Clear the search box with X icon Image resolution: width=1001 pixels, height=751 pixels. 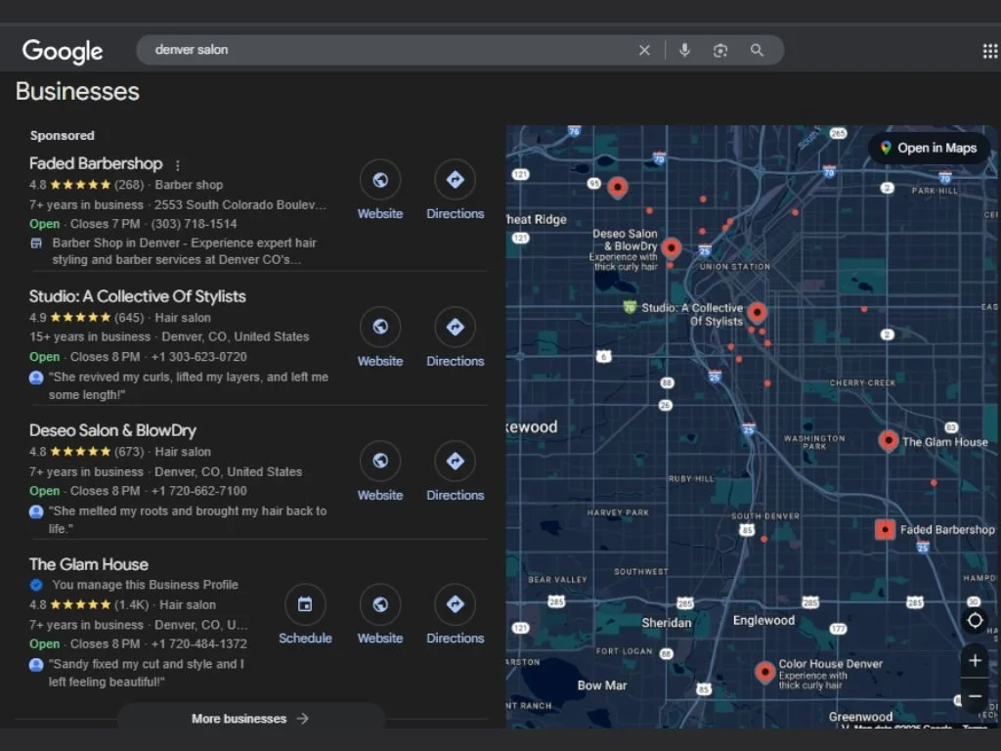[644, 50]
